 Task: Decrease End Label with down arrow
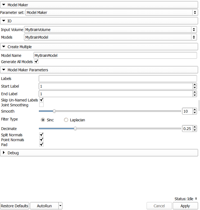click(x=195, y=95)
